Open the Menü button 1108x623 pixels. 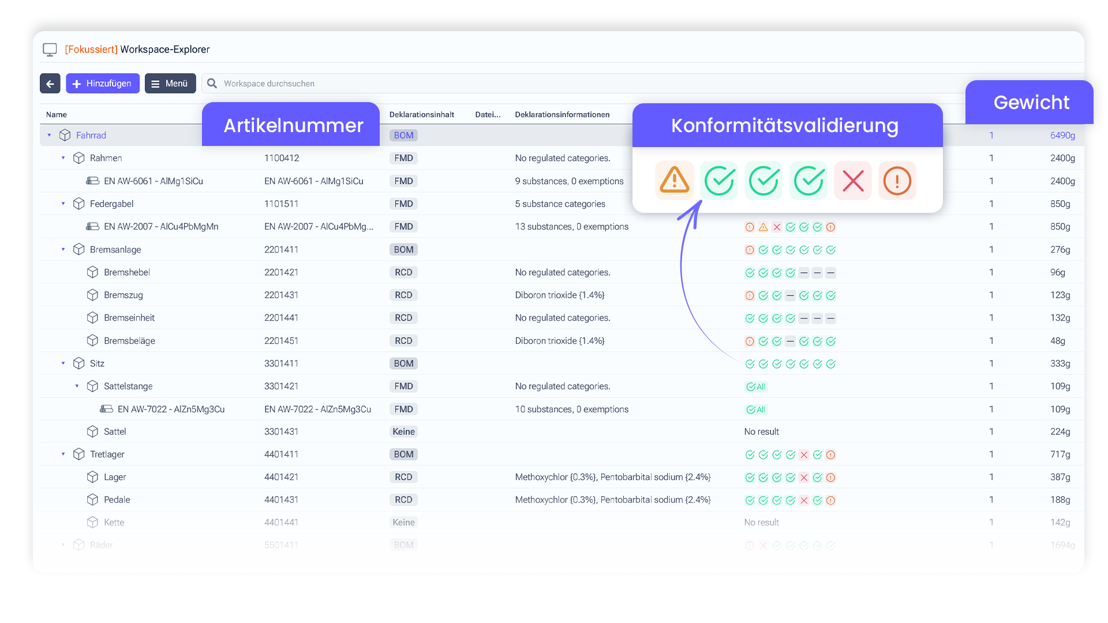170,84
